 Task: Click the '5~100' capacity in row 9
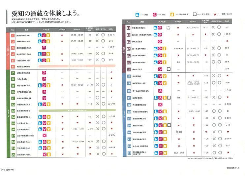[90, 85]
